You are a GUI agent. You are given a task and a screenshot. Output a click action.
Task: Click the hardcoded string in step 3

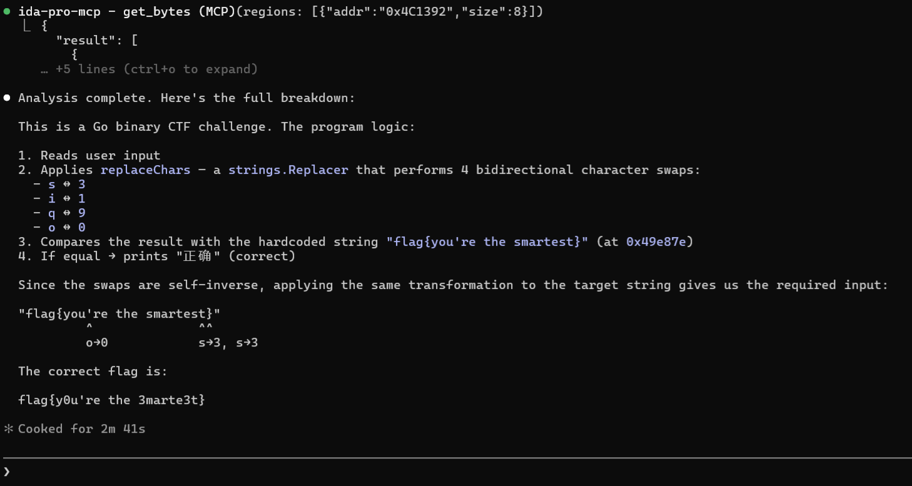click(x=487, y=241)
